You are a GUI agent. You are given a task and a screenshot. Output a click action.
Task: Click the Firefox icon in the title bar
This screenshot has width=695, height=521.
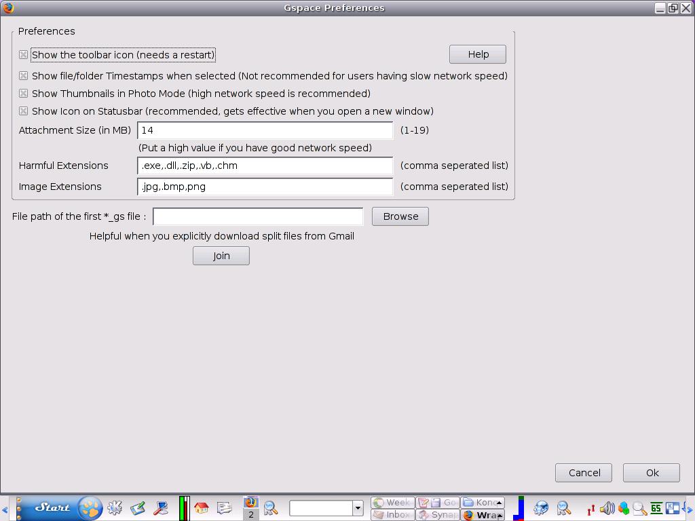[x=8, y=7]
